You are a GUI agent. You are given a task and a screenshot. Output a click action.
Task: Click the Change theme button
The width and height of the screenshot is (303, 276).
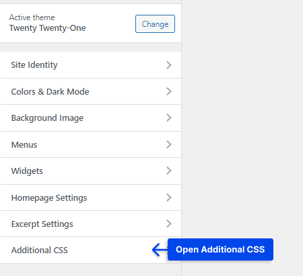(x=155, y=24)
